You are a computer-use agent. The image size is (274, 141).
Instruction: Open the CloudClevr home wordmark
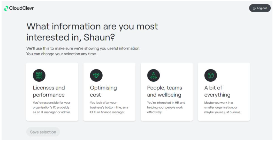[x=21, y=8]
